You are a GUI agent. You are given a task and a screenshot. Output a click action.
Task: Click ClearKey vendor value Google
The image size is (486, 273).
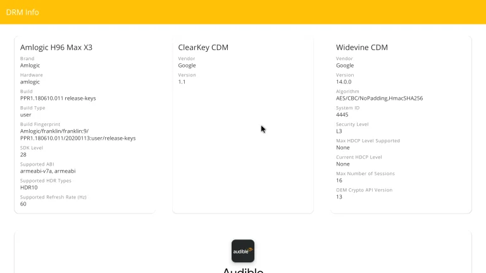187,65
